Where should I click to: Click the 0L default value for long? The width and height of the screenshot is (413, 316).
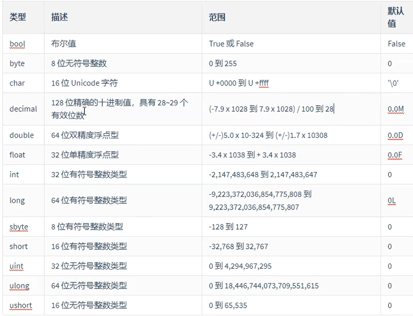(x=392, y=201)
